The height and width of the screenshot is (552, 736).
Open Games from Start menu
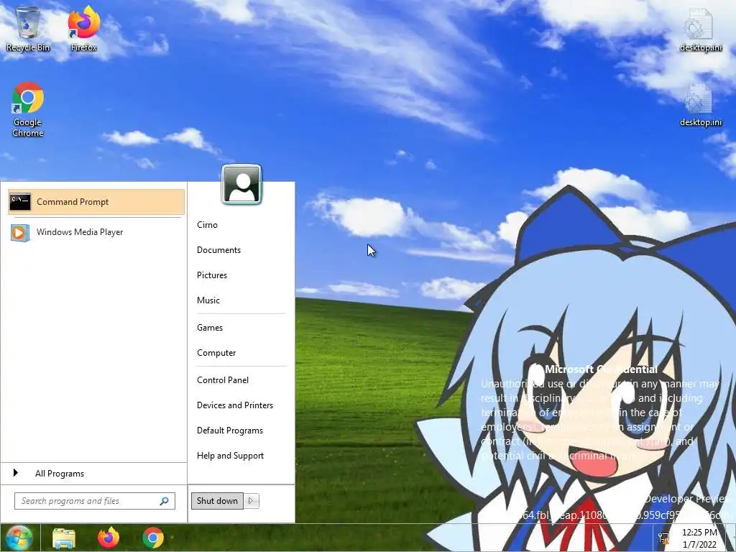209,328
